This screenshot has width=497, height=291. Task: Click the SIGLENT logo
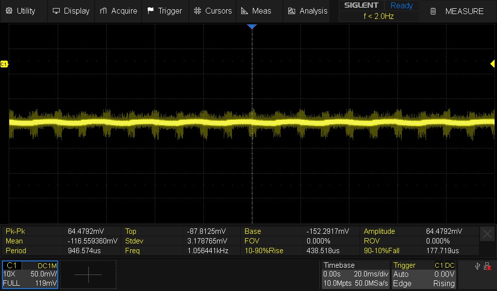[361, 5]
